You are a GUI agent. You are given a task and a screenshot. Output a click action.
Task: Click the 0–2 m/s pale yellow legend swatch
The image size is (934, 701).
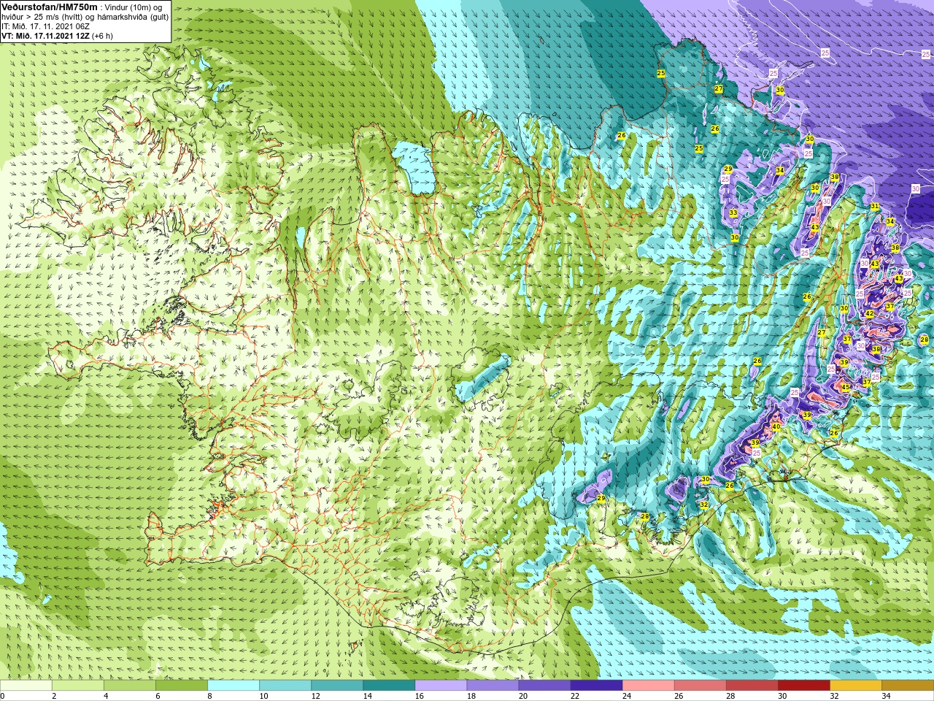(x=26, y=686)
